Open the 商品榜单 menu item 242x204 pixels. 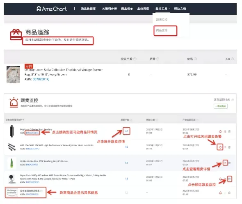[x=127, y=9]
